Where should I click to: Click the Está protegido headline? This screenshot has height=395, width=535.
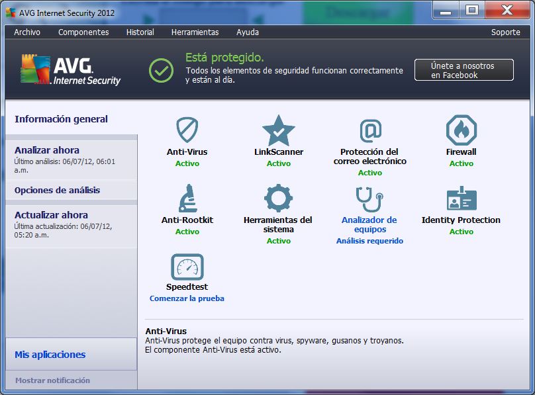click(224, 58)
